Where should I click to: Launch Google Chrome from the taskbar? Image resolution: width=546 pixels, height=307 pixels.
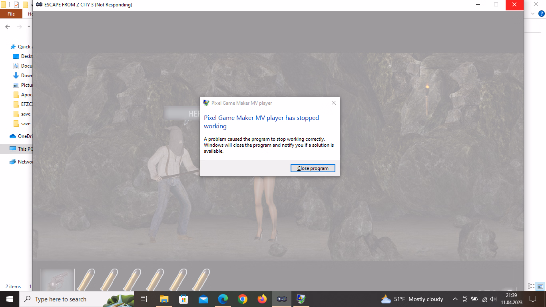click(x=243, y=299)
